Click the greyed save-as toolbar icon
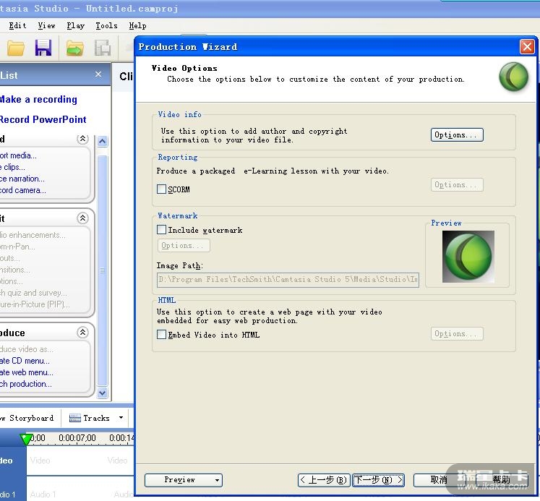This screenshot has width=540, height=501. 103,48
